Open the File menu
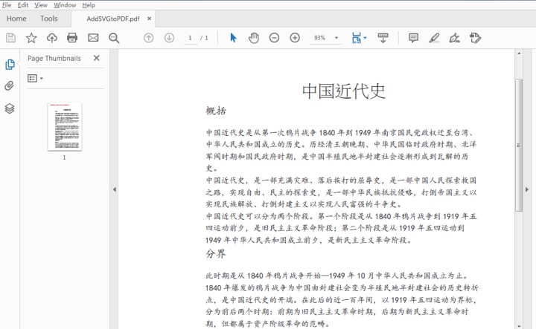The width and height of the screenshot is (536, 329). (7, 4)
